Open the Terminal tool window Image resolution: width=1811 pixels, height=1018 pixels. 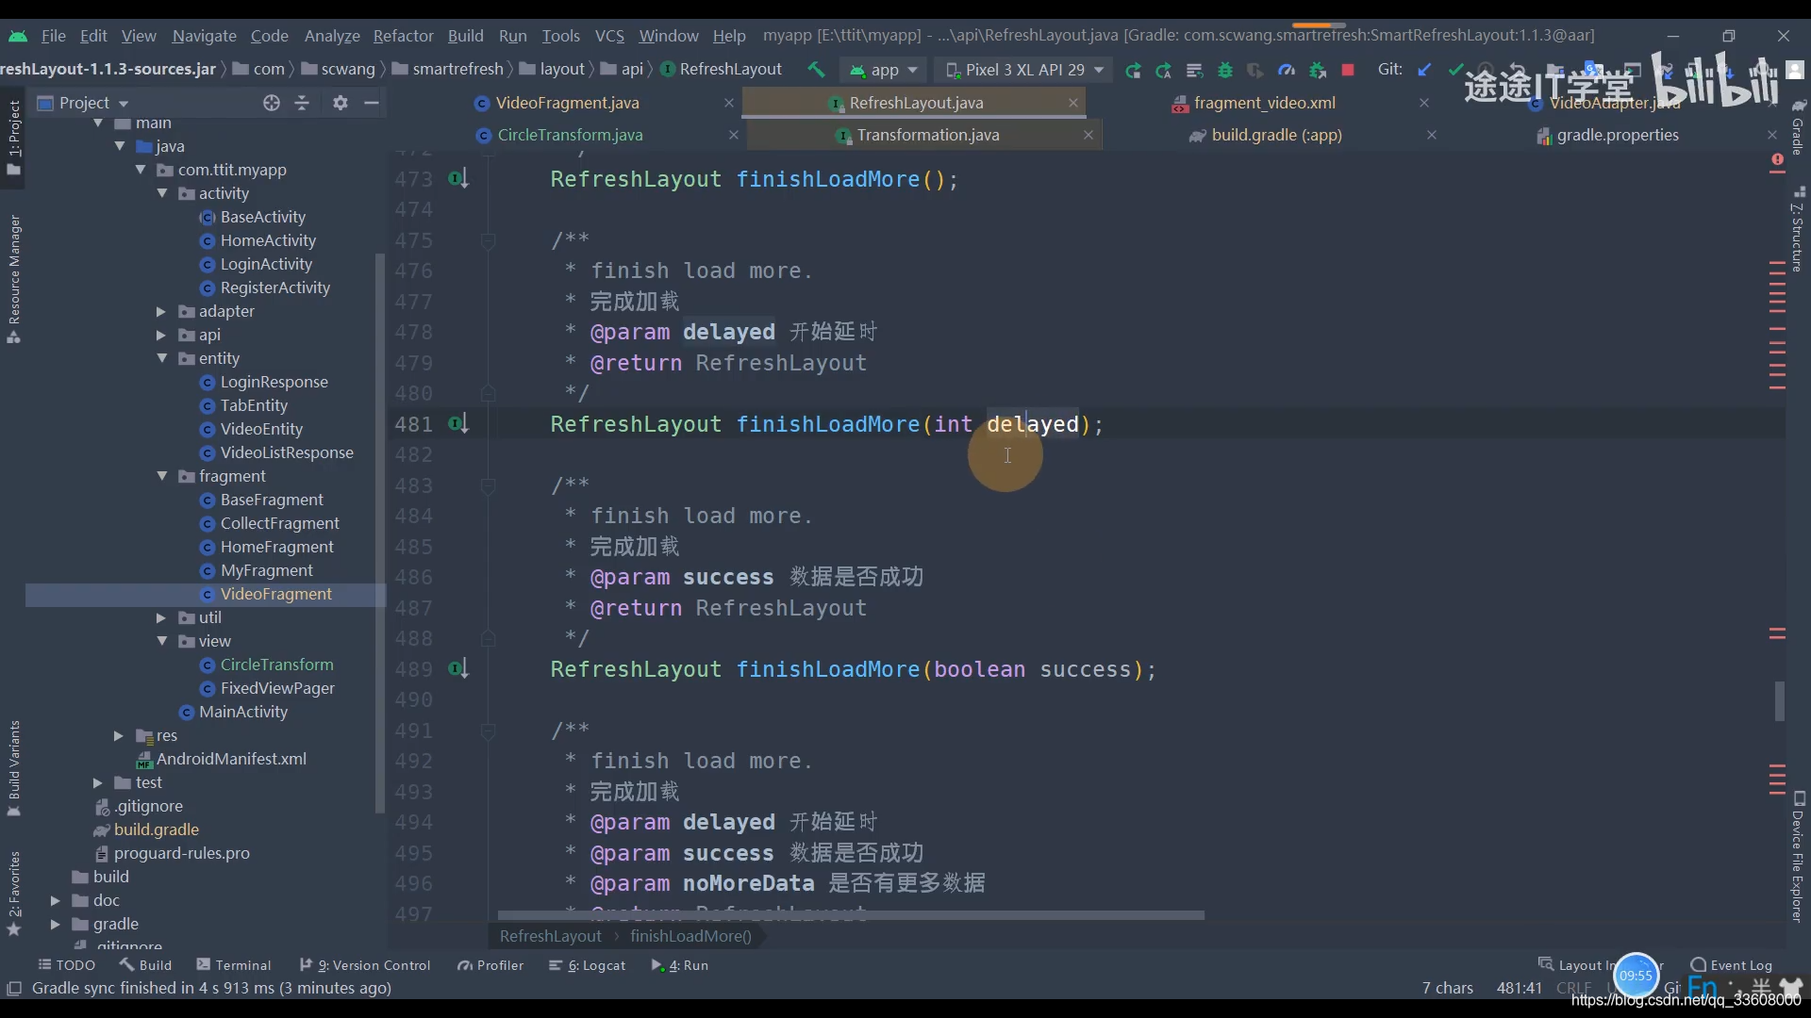[234, 965]
